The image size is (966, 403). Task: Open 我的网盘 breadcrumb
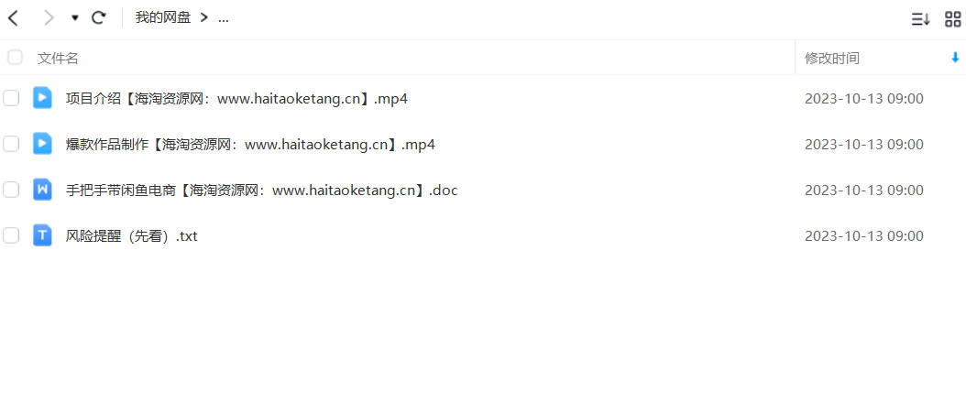[x=163, y=17]
